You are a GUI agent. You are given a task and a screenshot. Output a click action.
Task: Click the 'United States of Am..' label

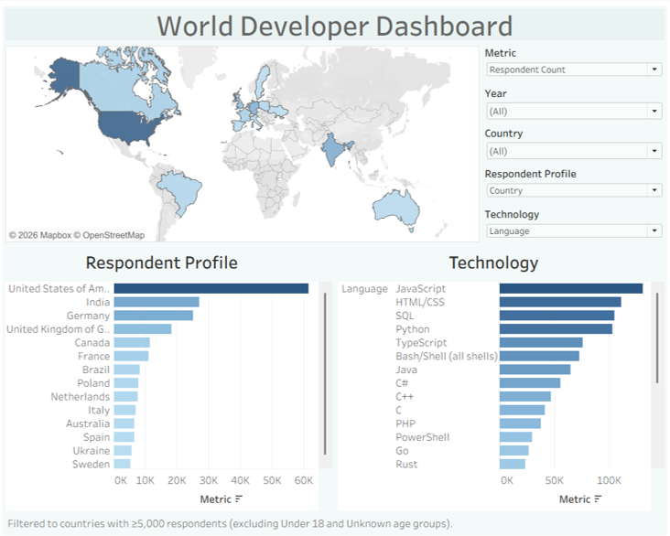(59, 289)
